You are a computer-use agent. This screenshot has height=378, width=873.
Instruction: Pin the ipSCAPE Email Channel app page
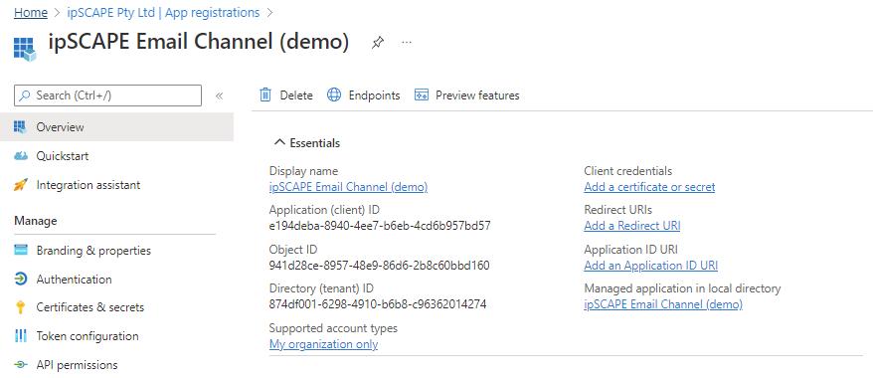(378, 43)
